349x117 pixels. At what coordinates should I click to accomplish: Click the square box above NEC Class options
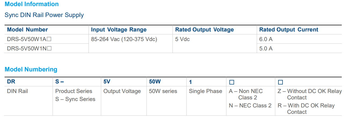[232, 82]
